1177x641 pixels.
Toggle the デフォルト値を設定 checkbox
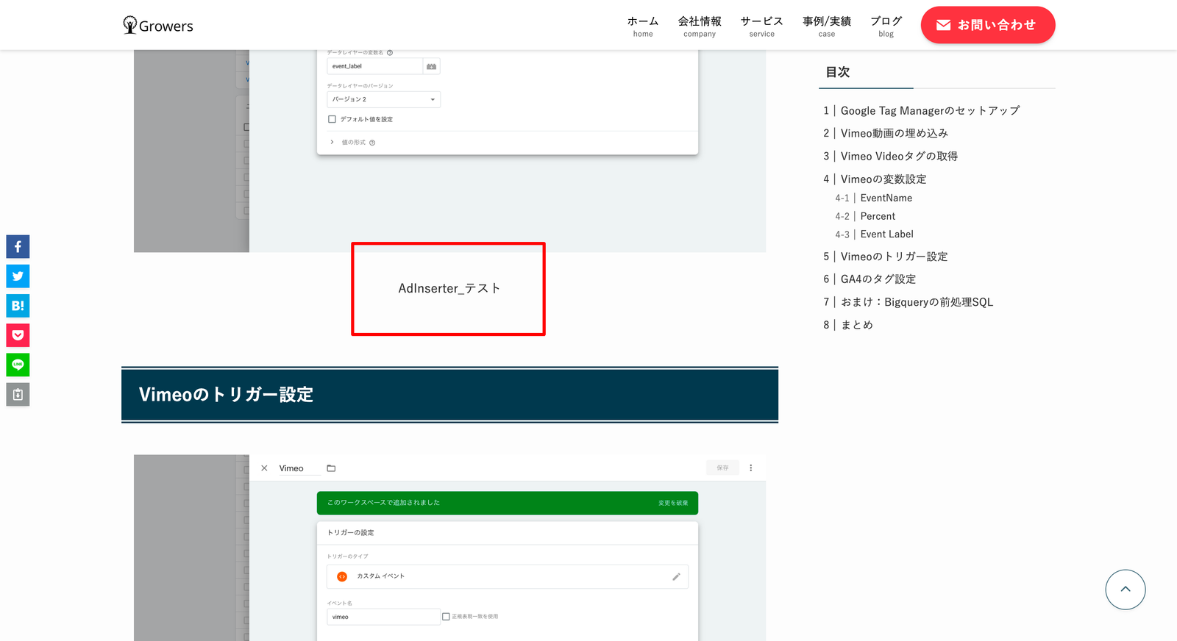[332, 119]
